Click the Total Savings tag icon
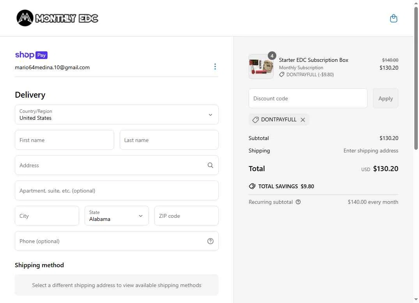This screenshot has width=419, height=303. point(252,186)
